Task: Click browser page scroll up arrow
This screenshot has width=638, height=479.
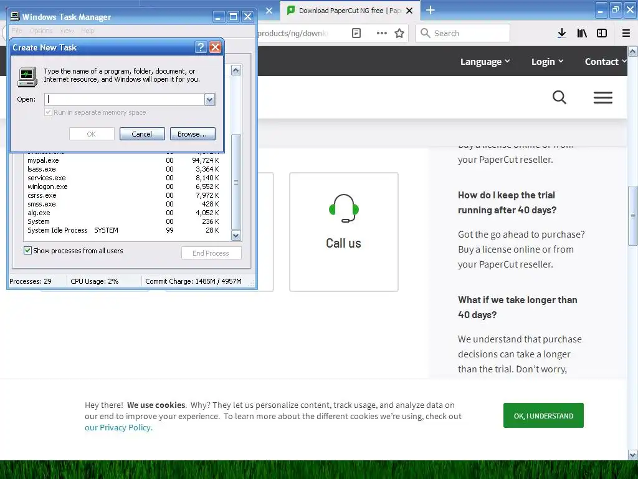Action: pos(633,52)
